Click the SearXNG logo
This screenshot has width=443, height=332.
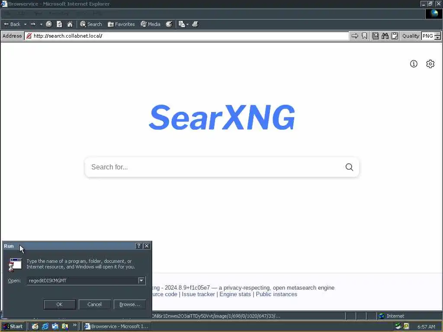[222, 117]
